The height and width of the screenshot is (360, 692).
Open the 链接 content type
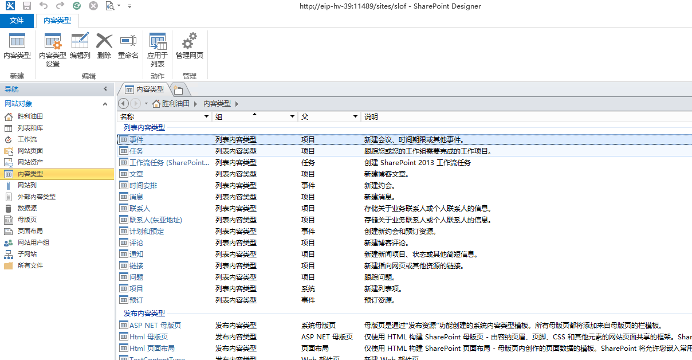point(136,265)
